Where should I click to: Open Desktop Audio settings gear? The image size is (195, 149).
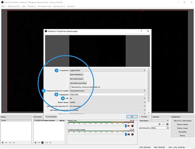pyautogui.click(x=132, y=126)
